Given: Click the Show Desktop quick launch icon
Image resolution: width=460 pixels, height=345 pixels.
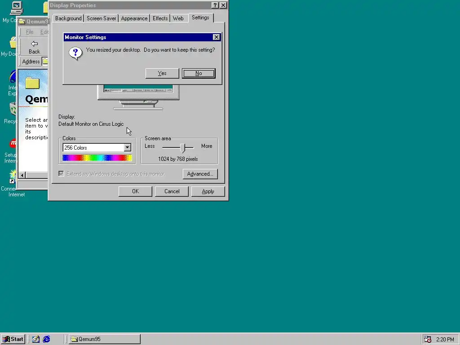Looking at the screenshot, I should tap(36, 339).
